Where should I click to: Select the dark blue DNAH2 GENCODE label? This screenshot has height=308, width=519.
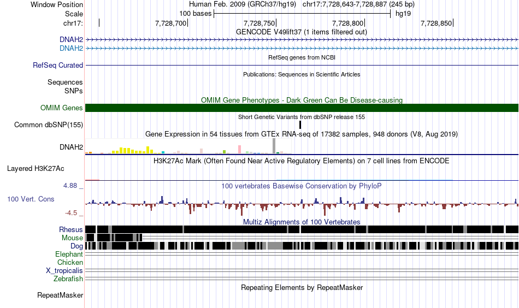71,39
